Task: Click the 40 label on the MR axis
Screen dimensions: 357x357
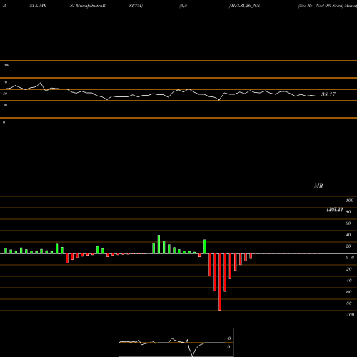Action: (x=348, y=235)
